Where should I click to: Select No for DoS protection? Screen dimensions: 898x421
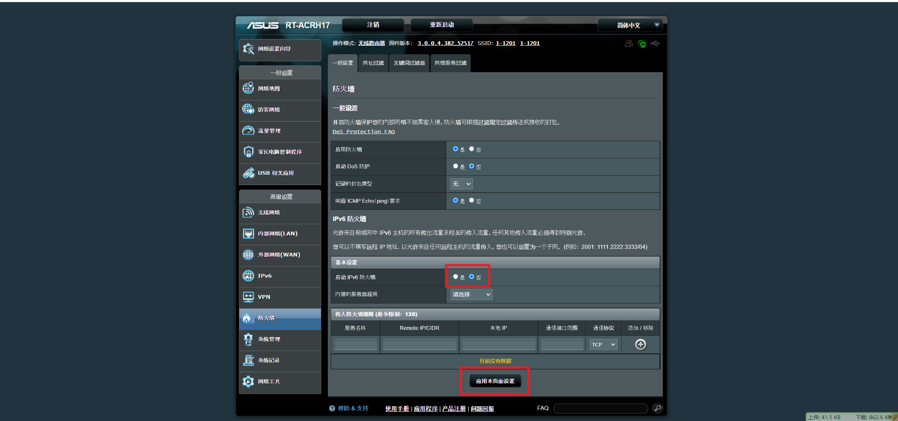coord(471,166)
